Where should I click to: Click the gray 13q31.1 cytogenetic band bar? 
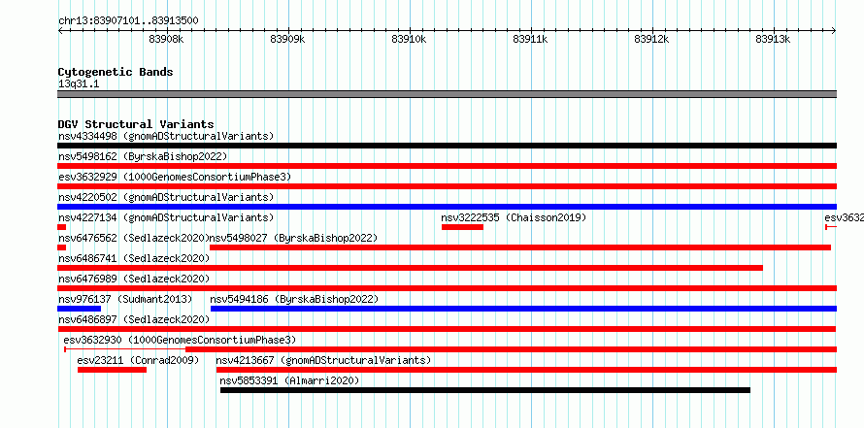tap(447, 94)
